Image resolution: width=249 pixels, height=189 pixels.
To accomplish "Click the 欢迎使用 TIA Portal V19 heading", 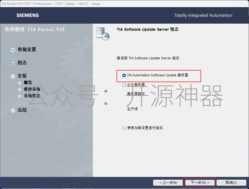I will 34,29.
